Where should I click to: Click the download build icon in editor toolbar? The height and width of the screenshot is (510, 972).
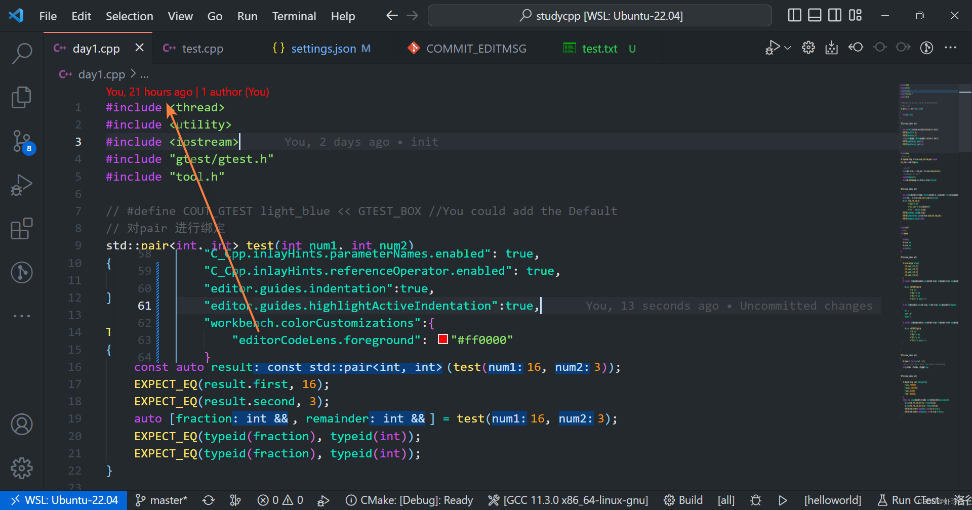[x=832, y=48]
